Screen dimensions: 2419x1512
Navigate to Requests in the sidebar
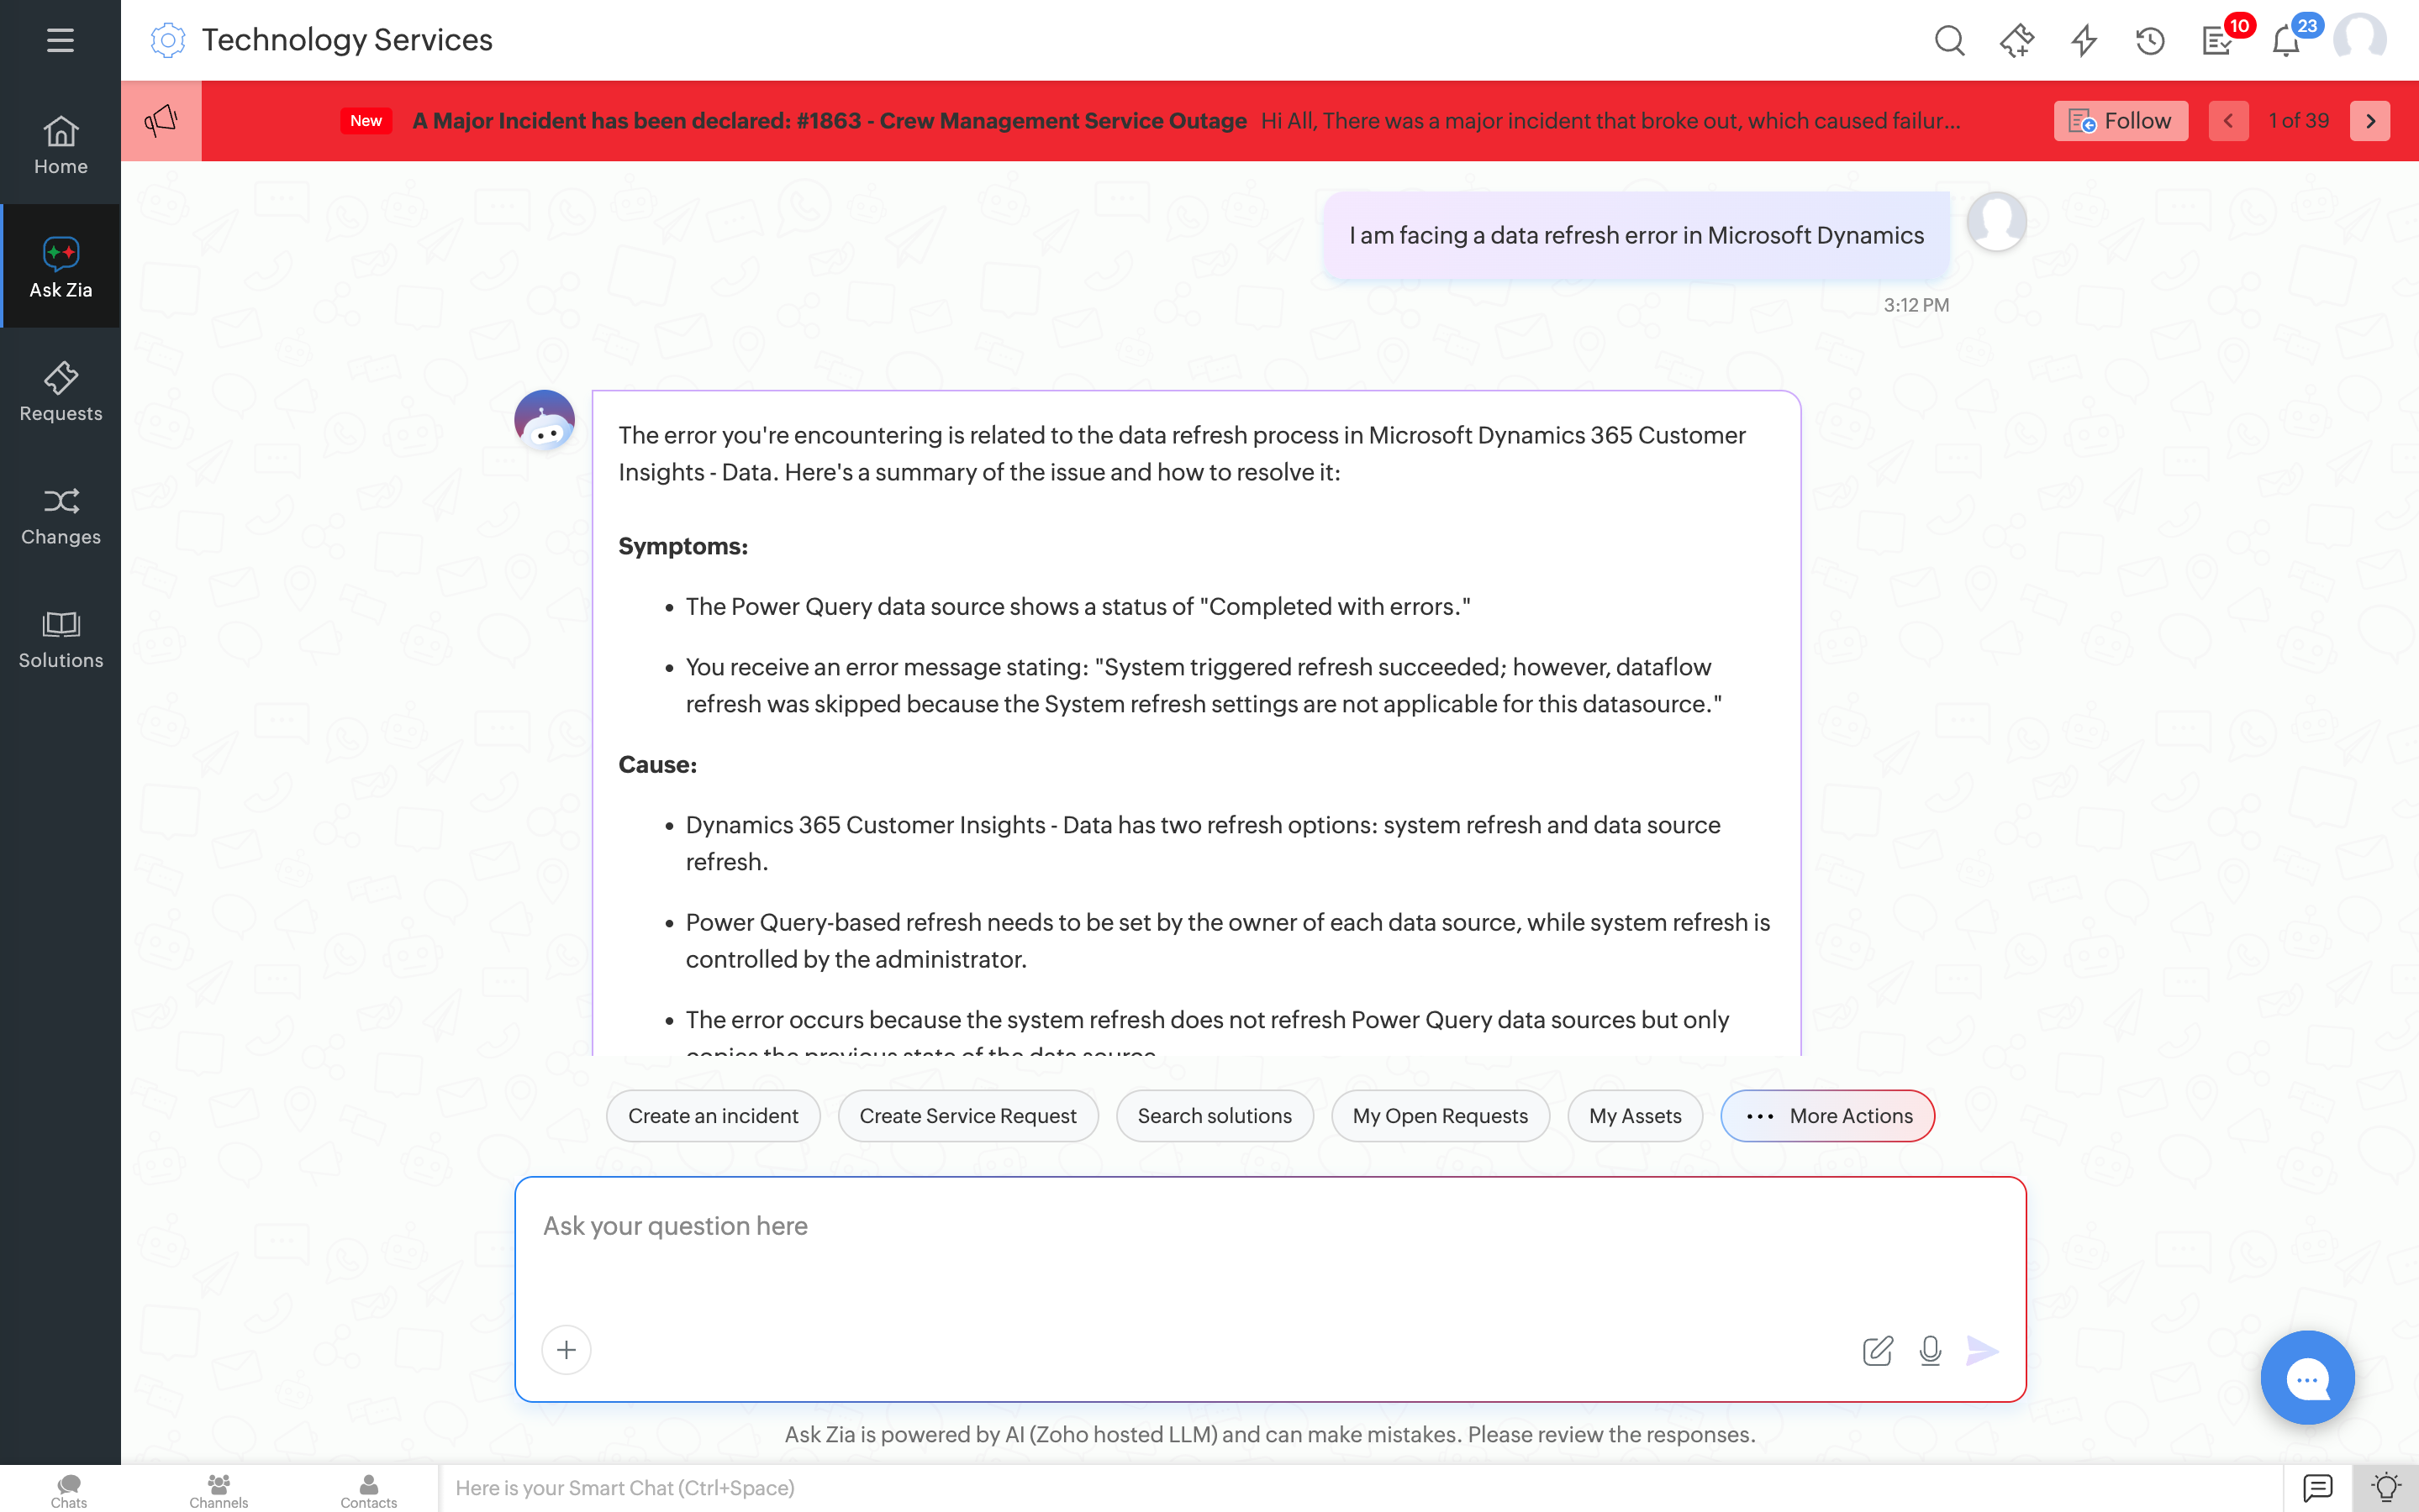pos(60,390)
